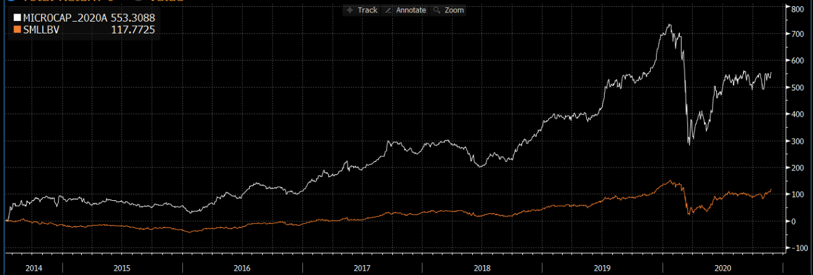Select 2017 on the time axis

362,268
